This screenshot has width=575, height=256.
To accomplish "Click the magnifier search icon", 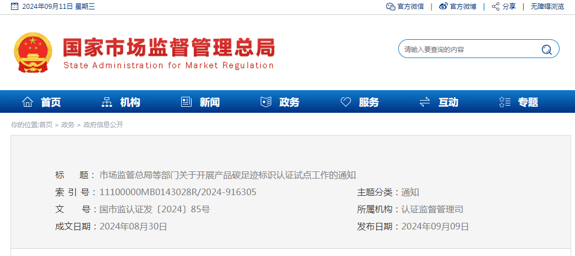I will [546, 49].
